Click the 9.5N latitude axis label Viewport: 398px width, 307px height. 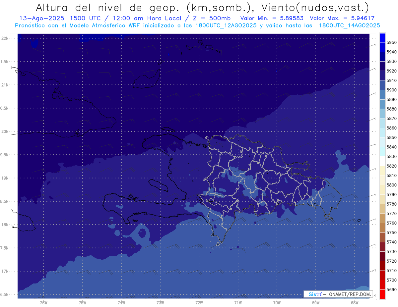(x=5, y=155)
